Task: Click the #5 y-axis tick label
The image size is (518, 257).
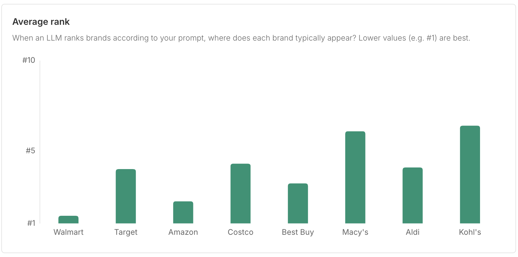Action: coord(30,151)
